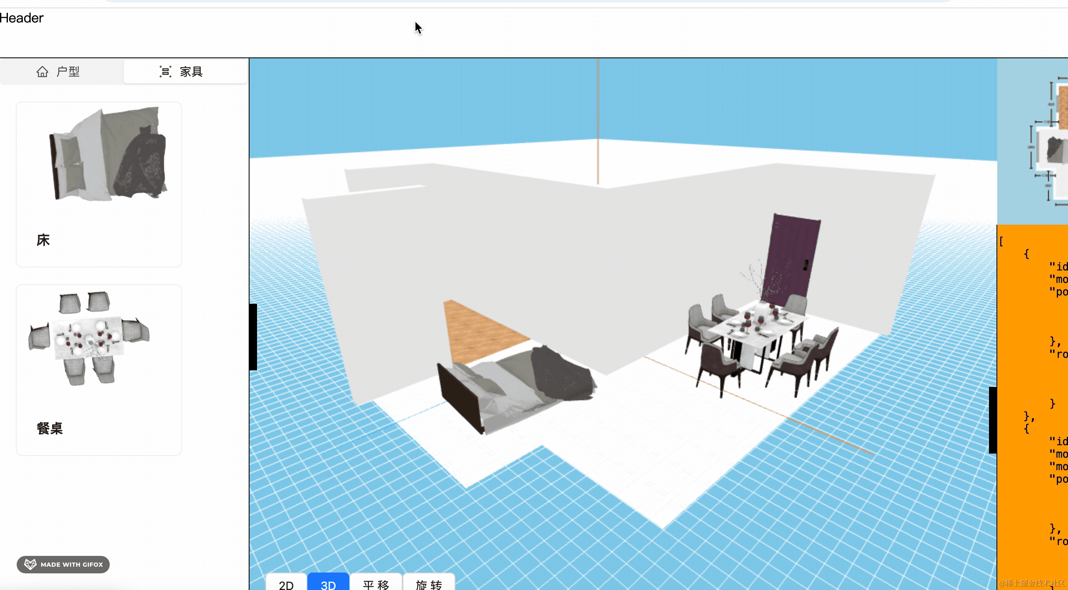This screenshot has height=590, width=1068.
Task: Click the black handle on the right viewport edge
Action: (x=993, y=420)
